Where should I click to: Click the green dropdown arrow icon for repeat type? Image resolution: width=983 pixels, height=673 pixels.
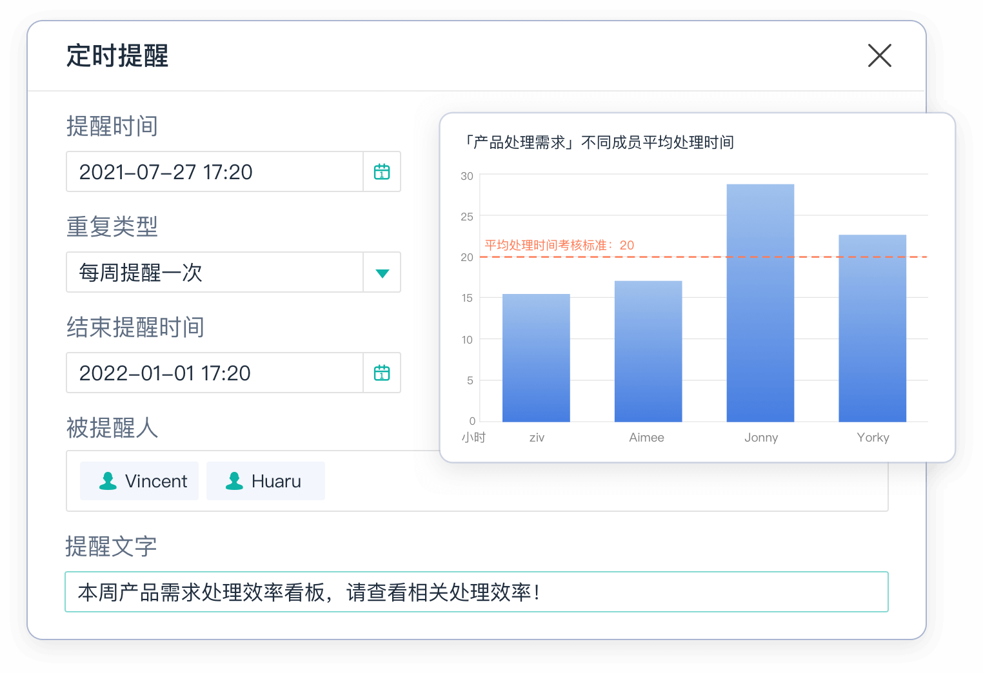point(382,273)
